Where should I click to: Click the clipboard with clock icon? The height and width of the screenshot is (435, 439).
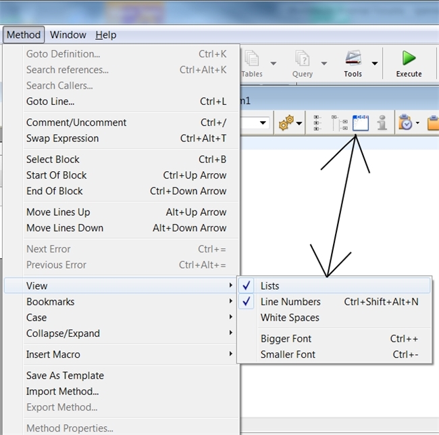(x=405, y=122)
